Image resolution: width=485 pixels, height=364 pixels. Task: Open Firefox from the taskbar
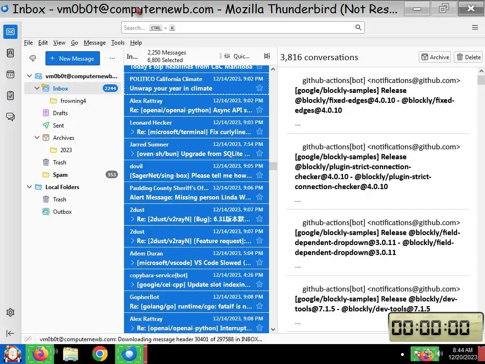pyautogui.click(x=41, y=354)
